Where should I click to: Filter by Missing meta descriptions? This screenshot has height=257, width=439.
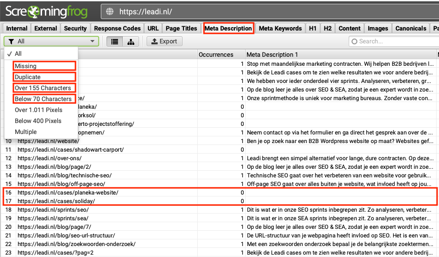[x=44, y=66]
